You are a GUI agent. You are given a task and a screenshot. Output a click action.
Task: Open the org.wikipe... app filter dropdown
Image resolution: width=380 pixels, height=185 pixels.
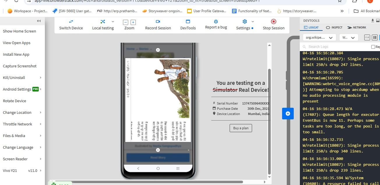(319, 37)
